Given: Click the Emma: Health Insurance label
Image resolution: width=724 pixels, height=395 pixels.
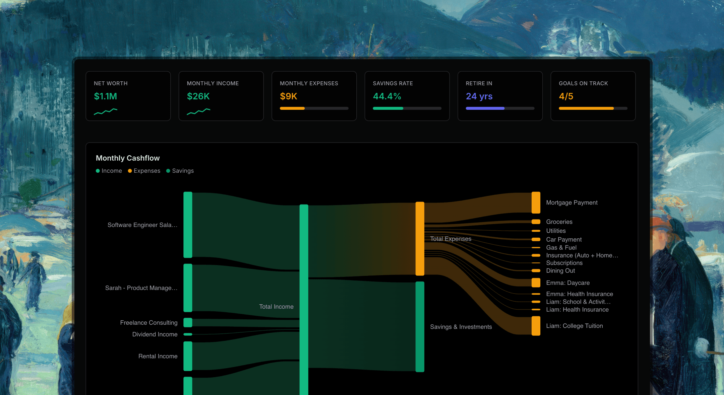Looking at the screenshot, I should click(x=580, y=294).
